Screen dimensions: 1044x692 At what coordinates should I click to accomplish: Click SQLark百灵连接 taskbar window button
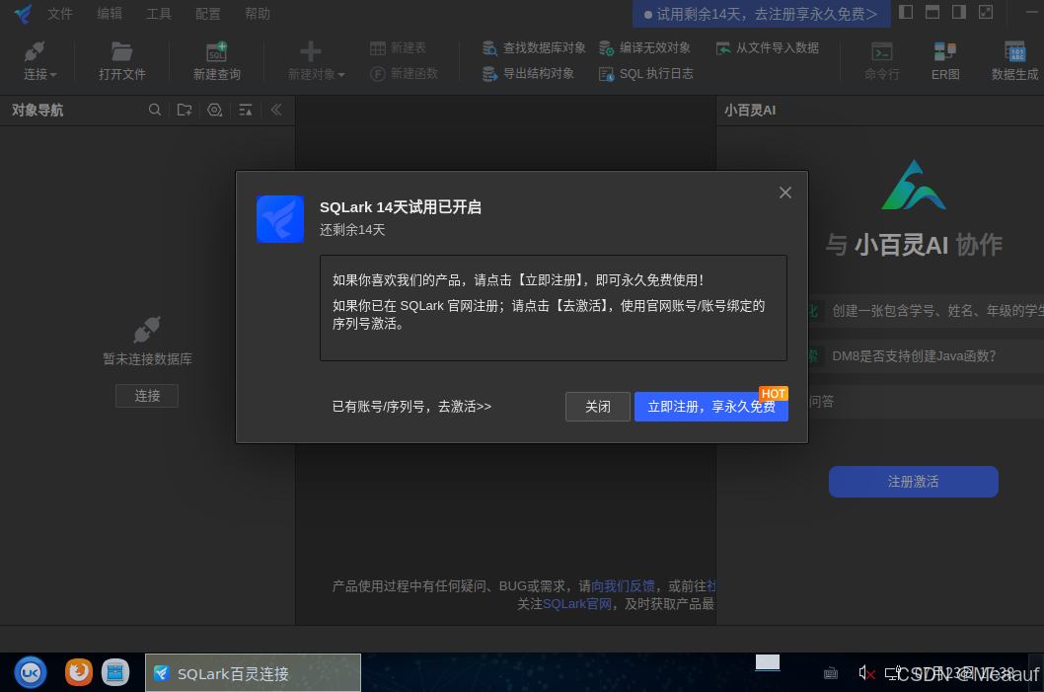click(253, 672)
